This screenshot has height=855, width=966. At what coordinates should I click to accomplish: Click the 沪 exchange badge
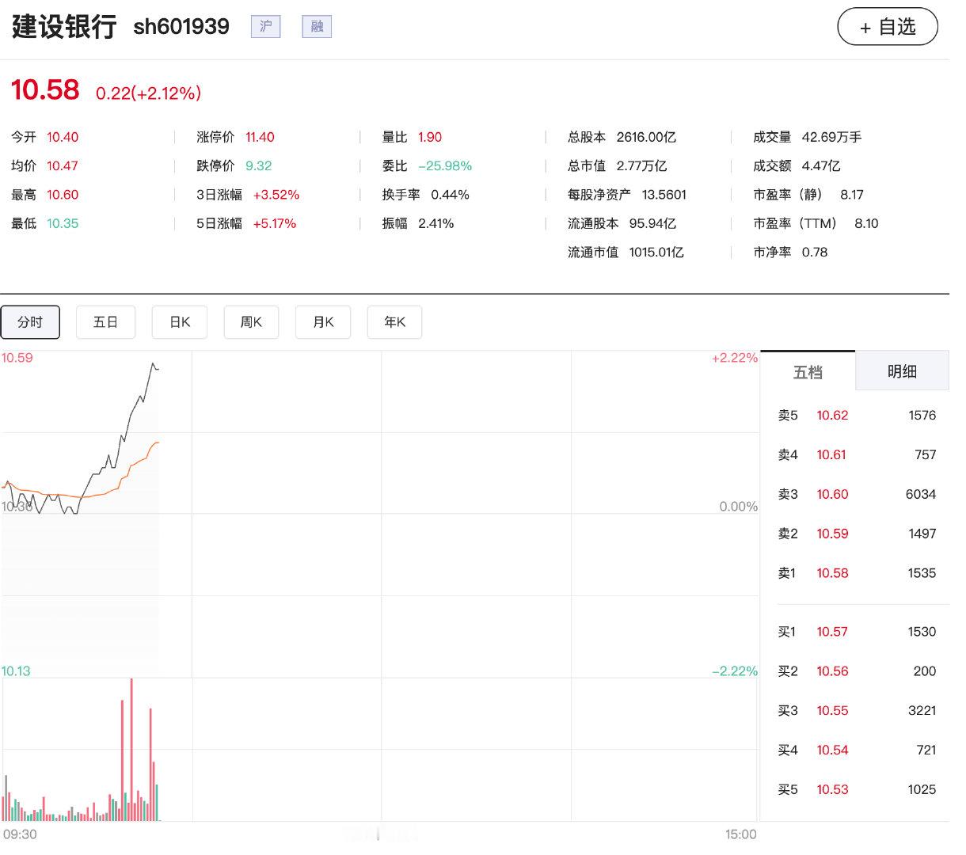(266, 27)
